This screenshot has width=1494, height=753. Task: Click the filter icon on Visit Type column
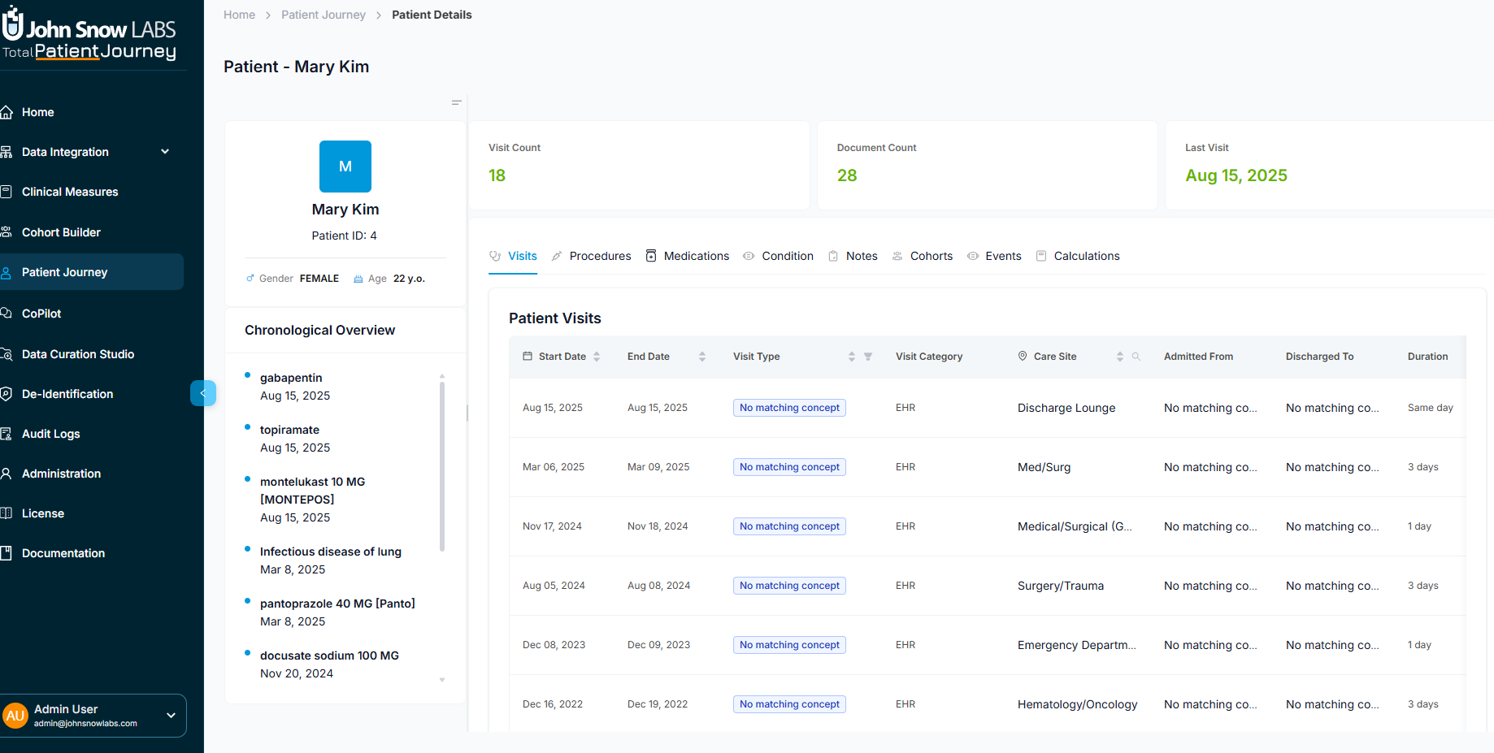coord(867,357)
